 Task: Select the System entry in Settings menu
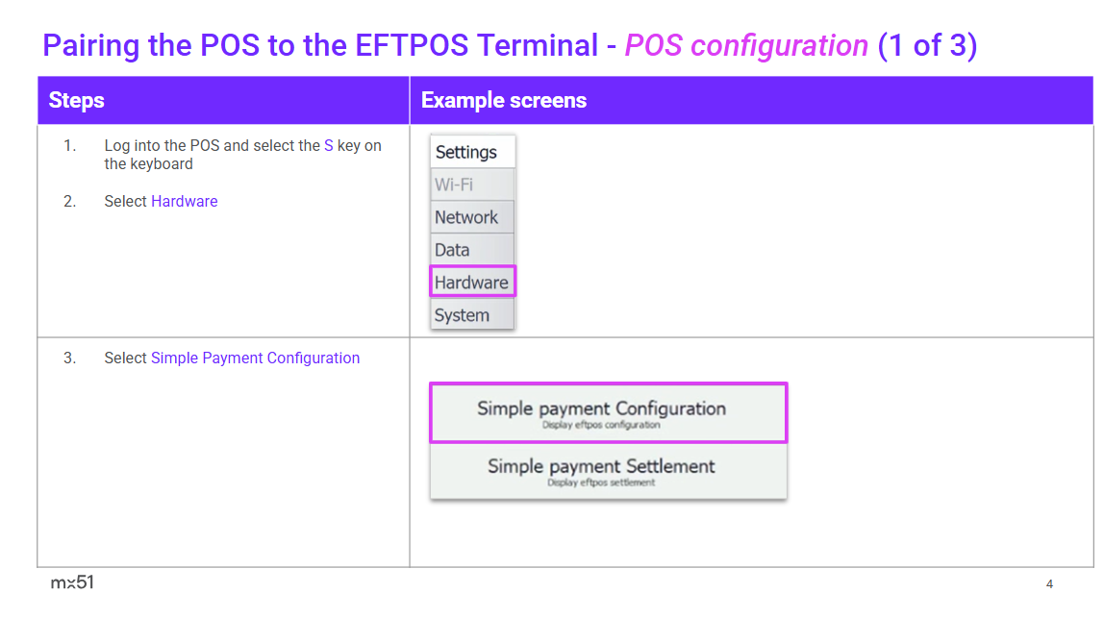[x=462, y=315]
